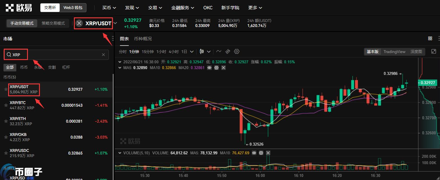Viewport: 440px width, 180px height.
Task: Switch to Web3 钱包 mode
Action: [x=73, y=8]
